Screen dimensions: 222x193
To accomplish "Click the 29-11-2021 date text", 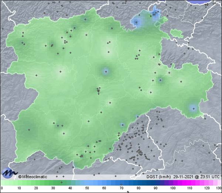I will [183, 177].
